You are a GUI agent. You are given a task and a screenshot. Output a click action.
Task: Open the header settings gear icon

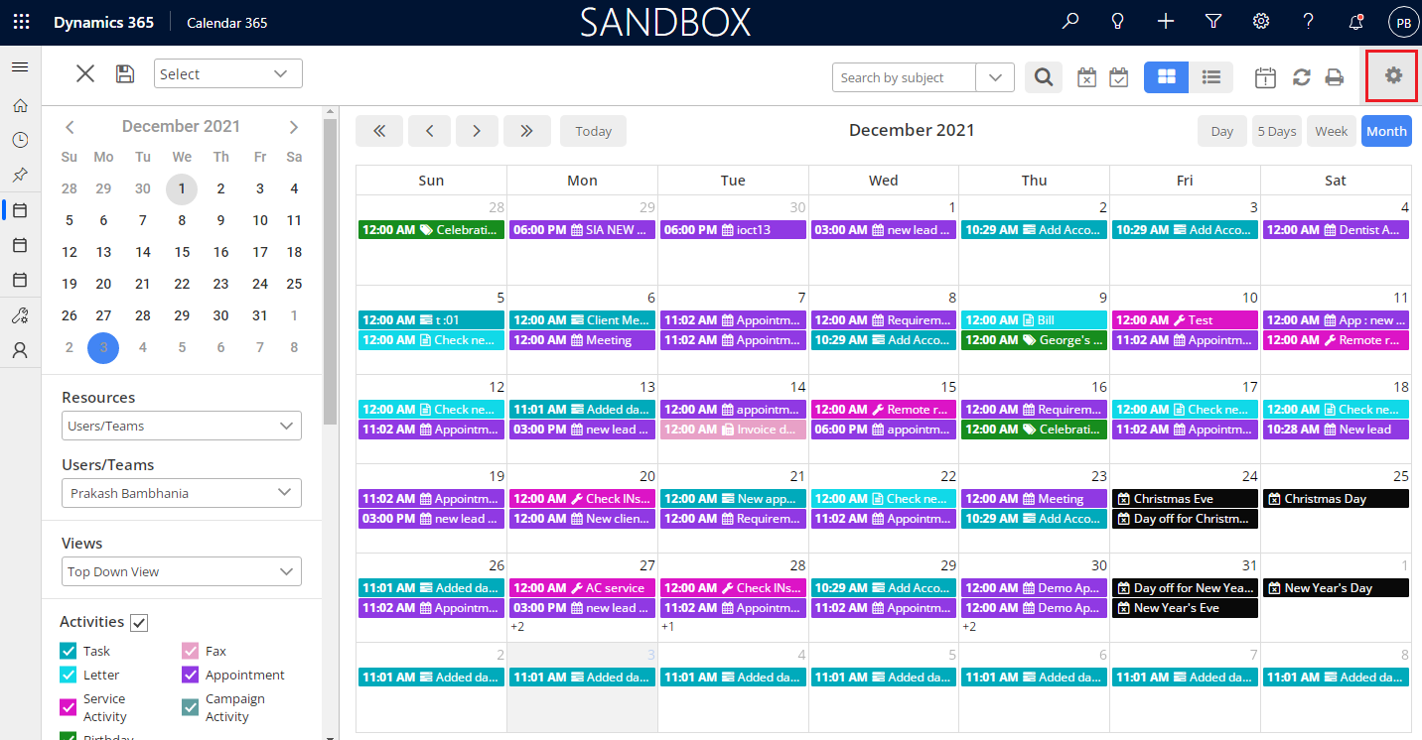click(1261, 22)
